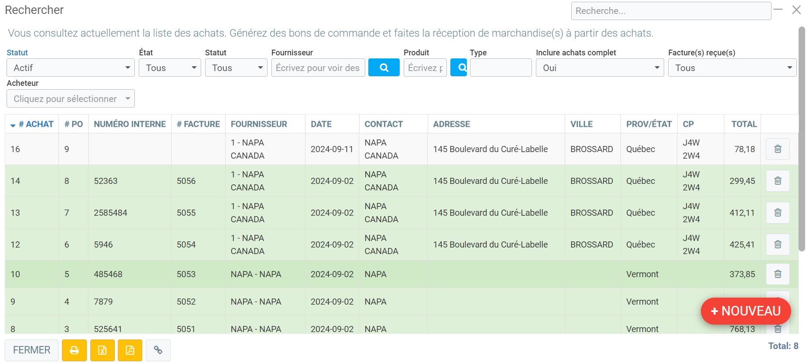Search suppliers with the Fournisseur magnifier button
The height and width of the screenshot is (363, 806).
coord(384,68)
